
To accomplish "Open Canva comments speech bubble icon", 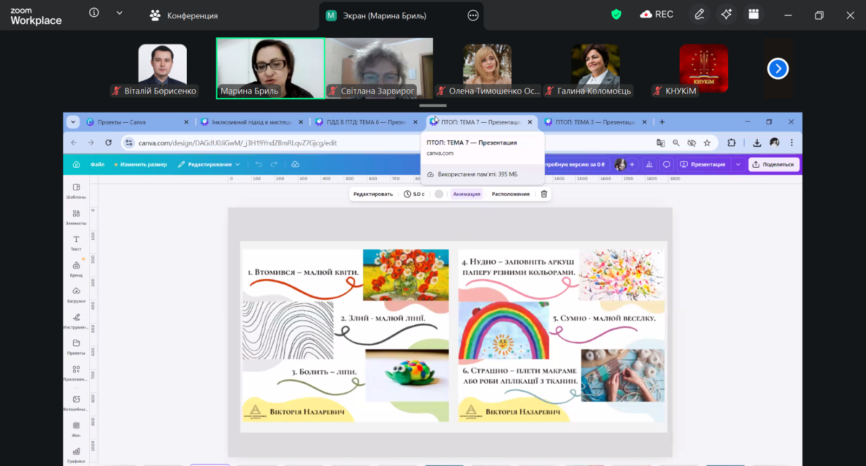I will (x=667, y=165).
